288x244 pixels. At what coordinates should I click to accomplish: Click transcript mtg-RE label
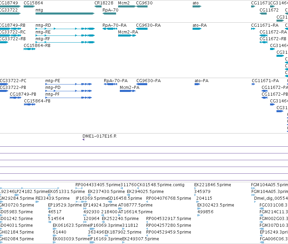[43, 32]
